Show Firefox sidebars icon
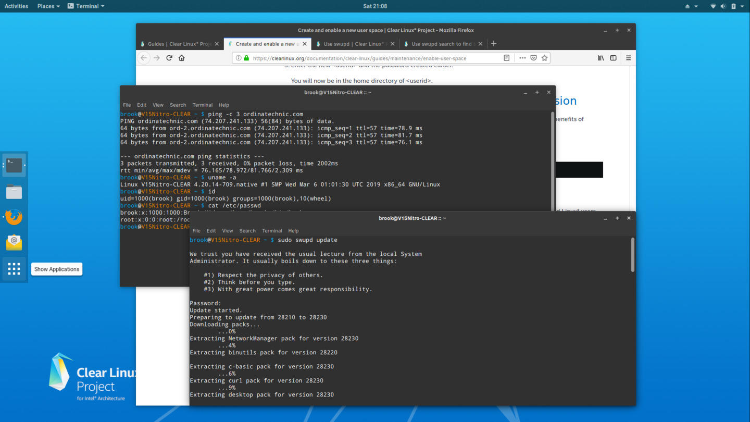 613,58
